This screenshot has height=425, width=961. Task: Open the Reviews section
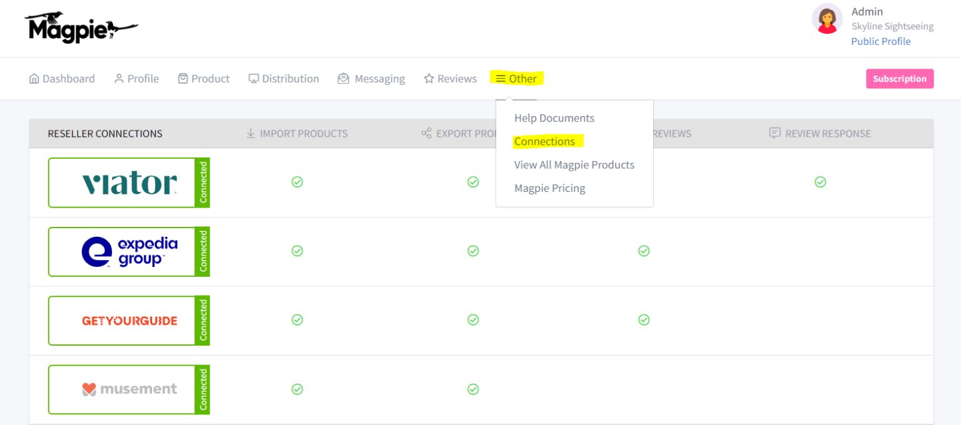pos(450,79)
